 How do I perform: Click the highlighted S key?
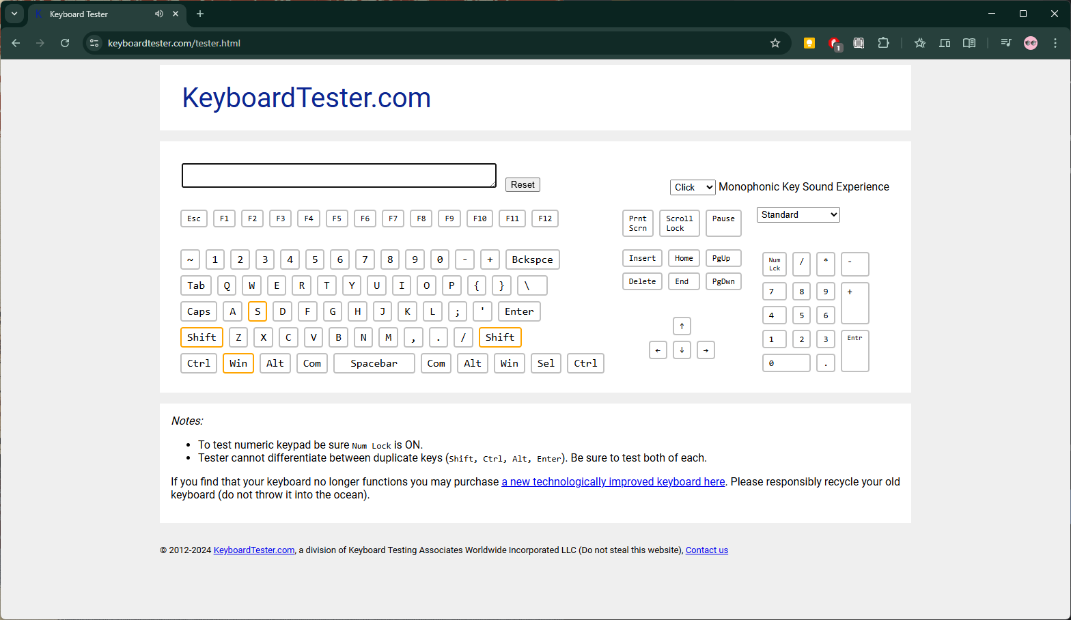click(258, 311)
